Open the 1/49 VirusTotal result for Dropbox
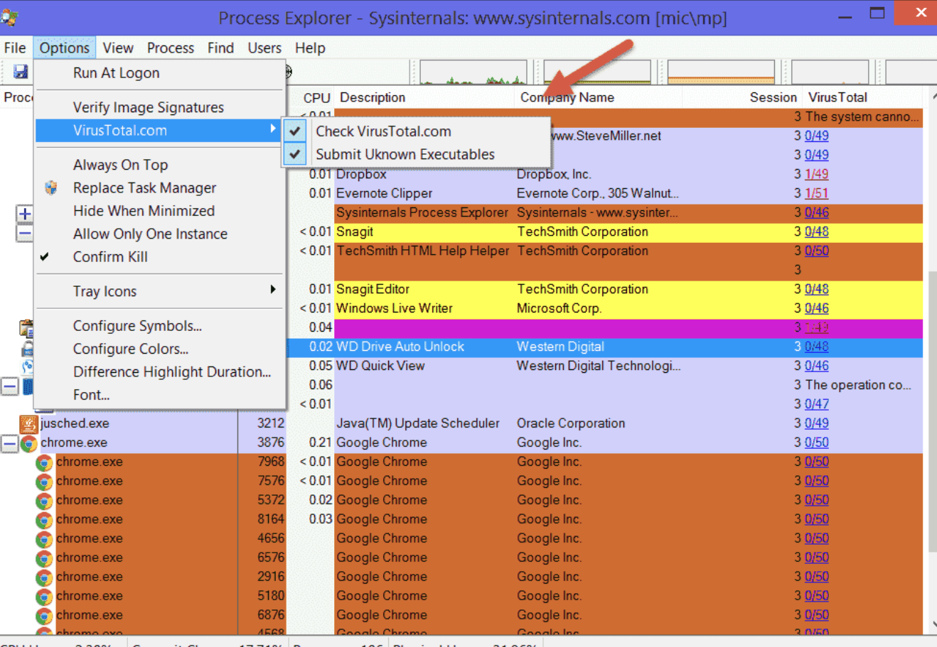Image resolution: width=937 pixels, height=647 pixels. [x=816, y=174]
